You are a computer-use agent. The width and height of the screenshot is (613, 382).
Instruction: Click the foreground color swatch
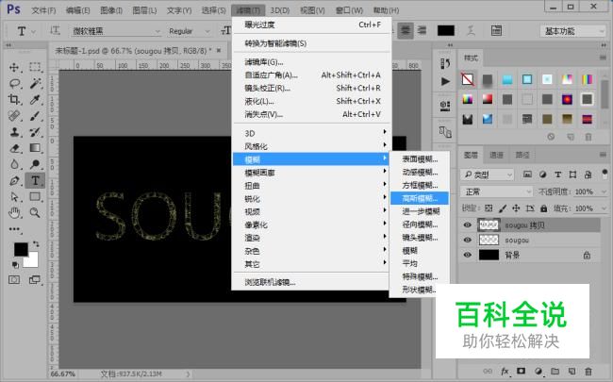coord(21,249)
